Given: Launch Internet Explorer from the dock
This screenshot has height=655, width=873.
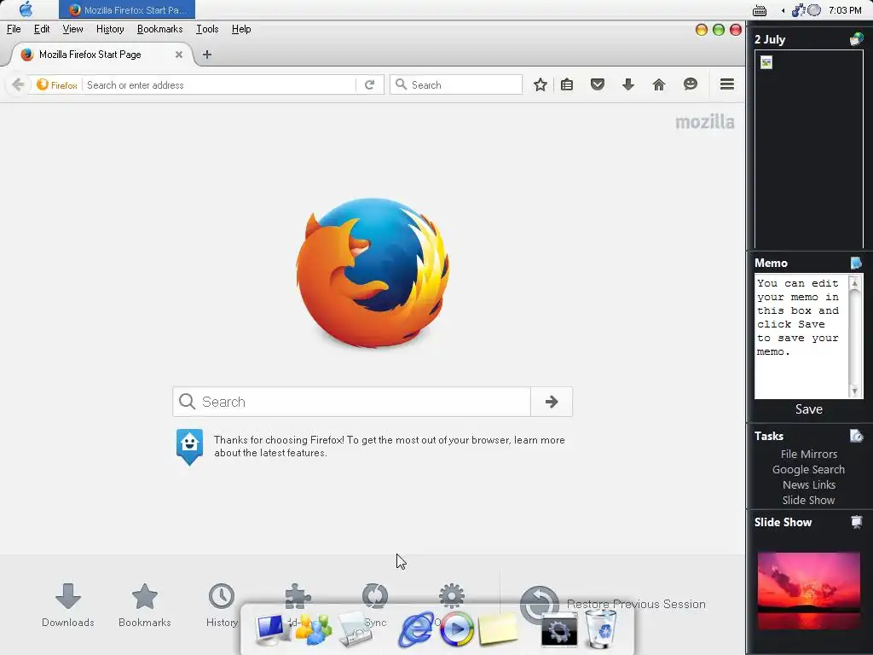Looking at the screenshot, I should click(416, 629).
